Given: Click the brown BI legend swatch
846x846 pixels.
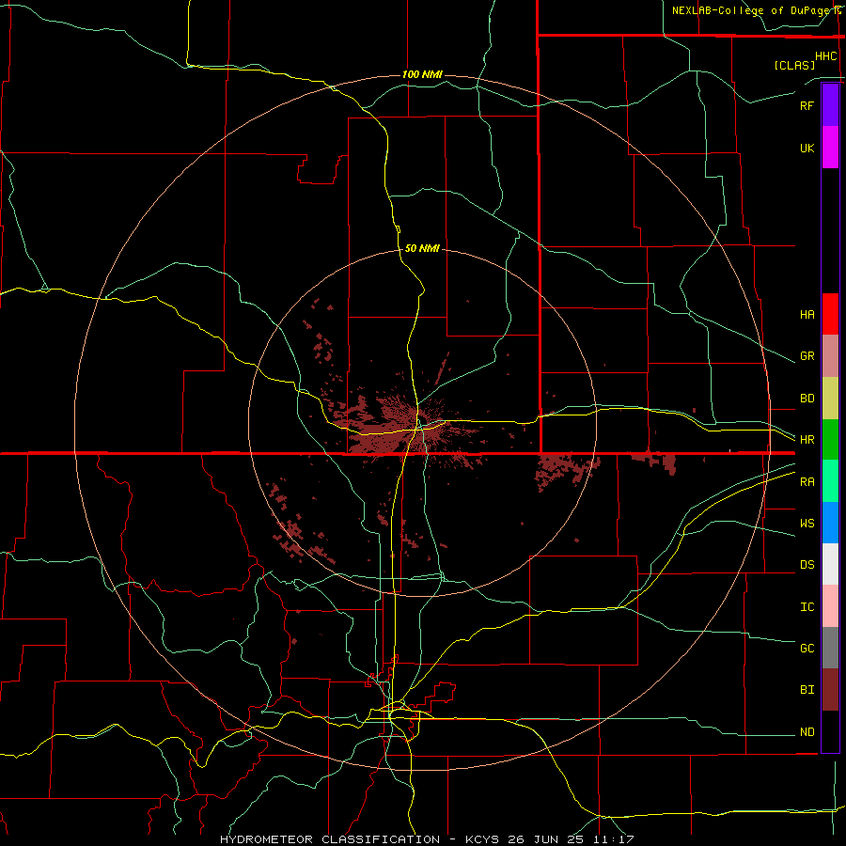Looking at the screenshot, I should (830, 690).
